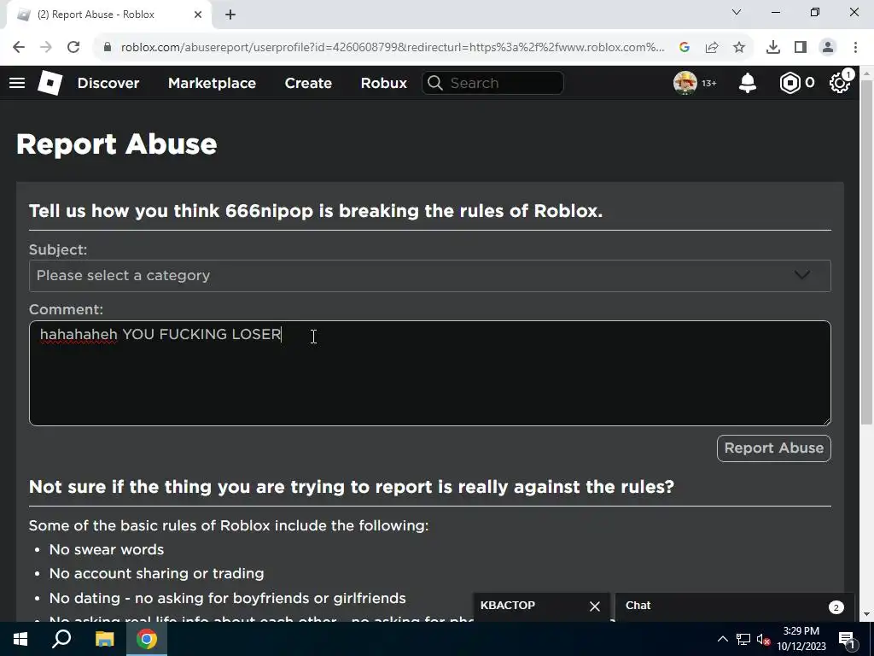Click the 'No swear words' rule text
This screenshot has height=656, width=874.
coord(107,549)
